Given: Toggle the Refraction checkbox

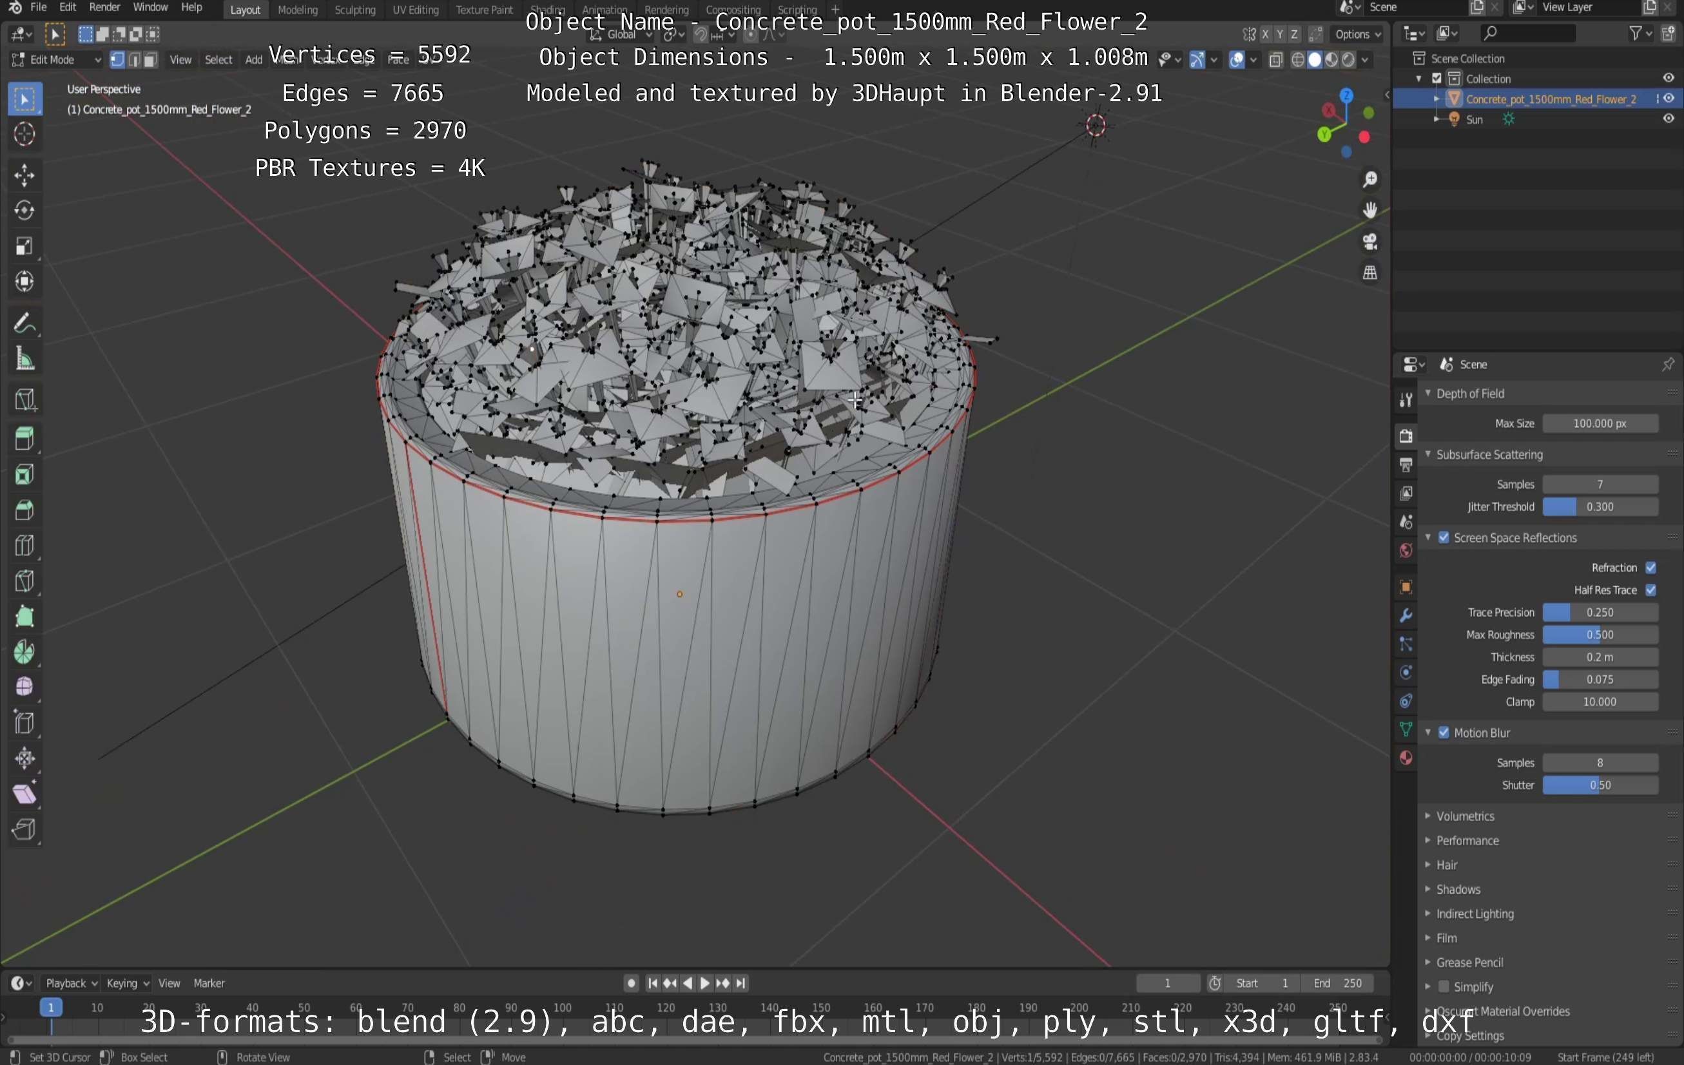Looking at the screenshot, I should [x=1650, y=567].
